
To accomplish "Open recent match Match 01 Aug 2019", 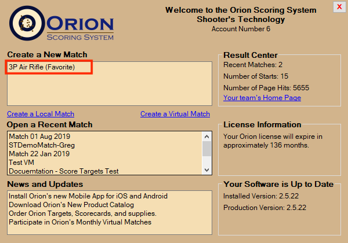I will click(x=38, y=137).
